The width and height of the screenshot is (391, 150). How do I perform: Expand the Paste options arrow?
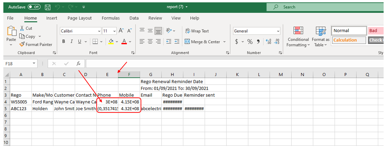tap(11, 45)
